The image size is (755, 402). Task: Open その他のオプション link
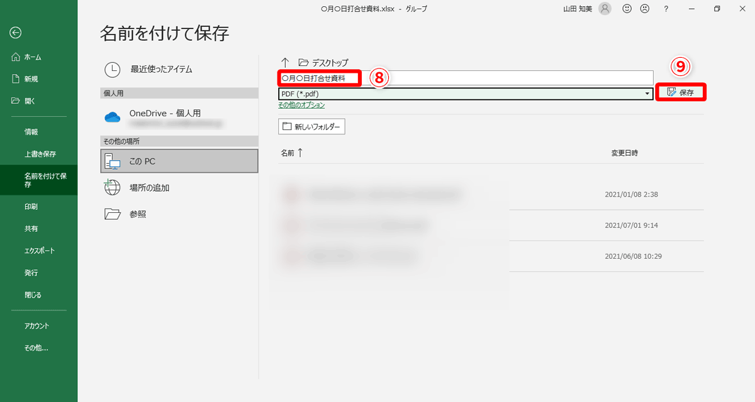tap(301, 105)
